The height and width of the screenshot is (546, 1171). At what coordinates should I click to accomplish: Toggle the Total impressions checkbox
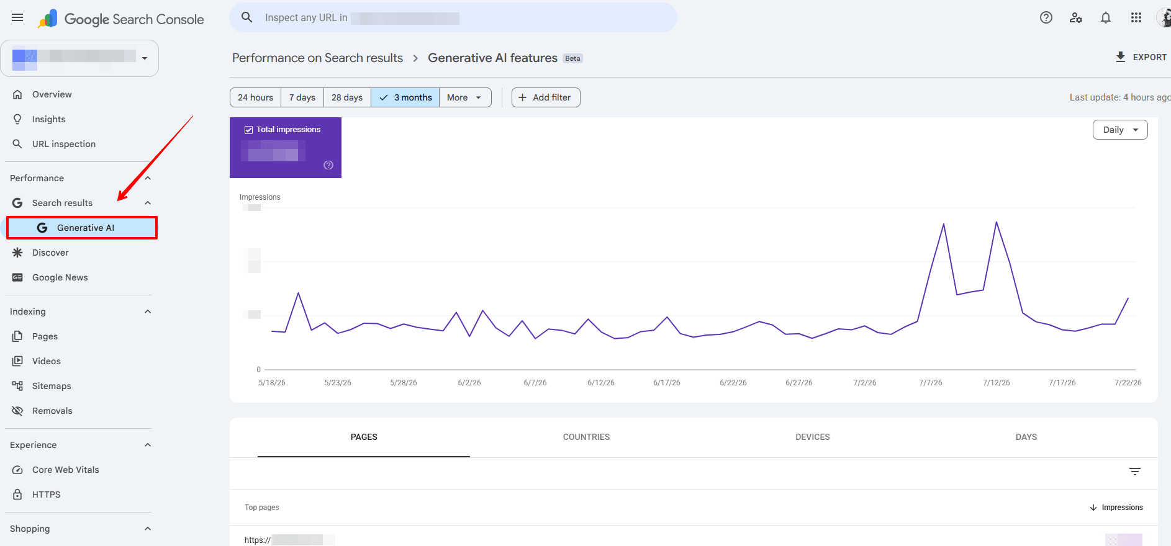248,130
